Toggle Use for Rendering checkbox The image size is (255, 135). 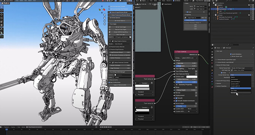(x=231, y=54)
